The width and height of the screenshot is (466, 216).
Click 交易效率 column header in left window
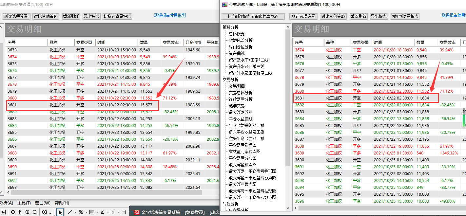click(x=172, y=43)
